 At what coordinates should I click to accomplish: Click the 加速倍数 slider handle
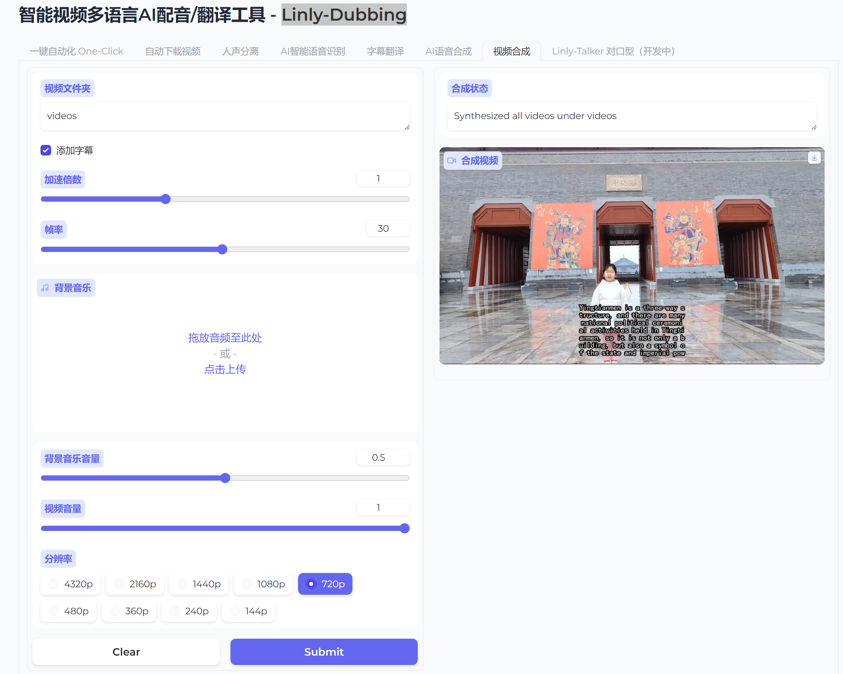coord(166,199)
